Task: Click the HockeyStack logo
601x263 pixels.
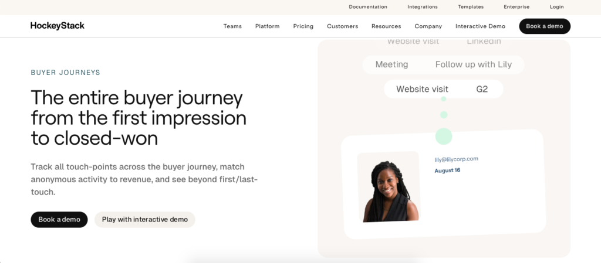Action: (x=58, y=26)
